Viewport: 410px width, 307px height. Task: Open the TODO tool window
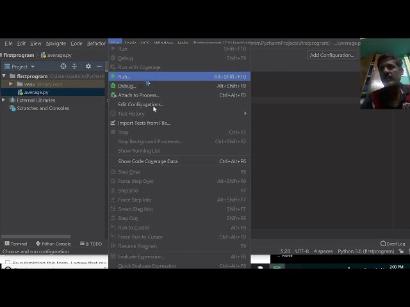pyautogui.click(x=91, y=244)
